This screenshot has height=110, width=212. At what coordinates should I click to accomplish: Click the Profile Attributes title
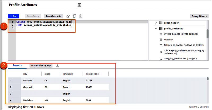(23, 5)
